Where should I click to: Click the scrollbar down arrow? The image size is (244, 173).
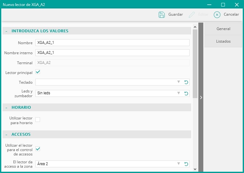tap(195, 169)
